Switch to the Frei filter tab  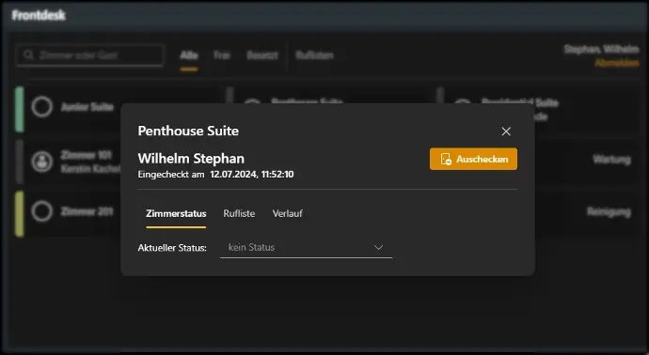coord(221,55)
